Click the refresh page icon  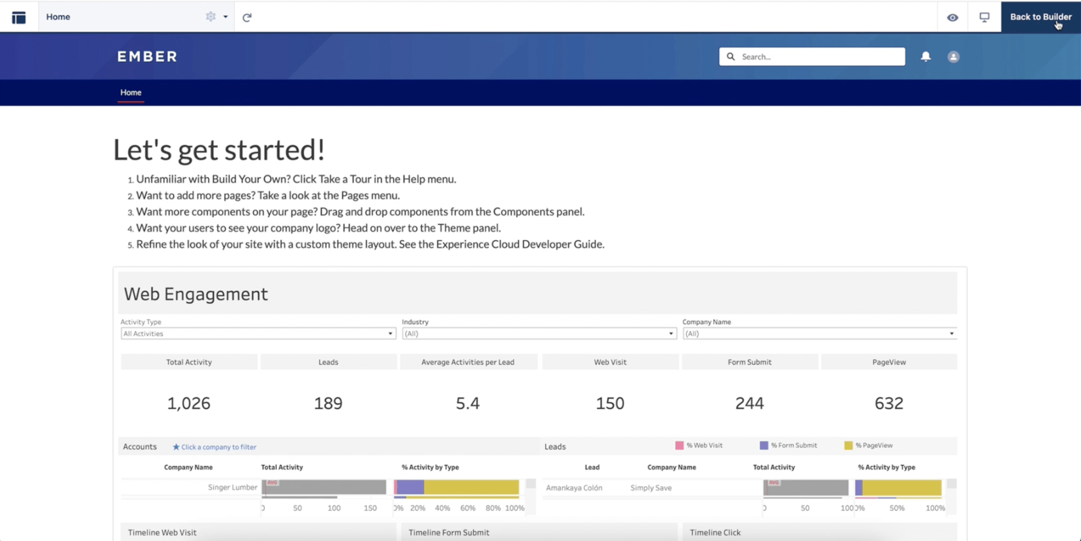click(x=247, y=17)
